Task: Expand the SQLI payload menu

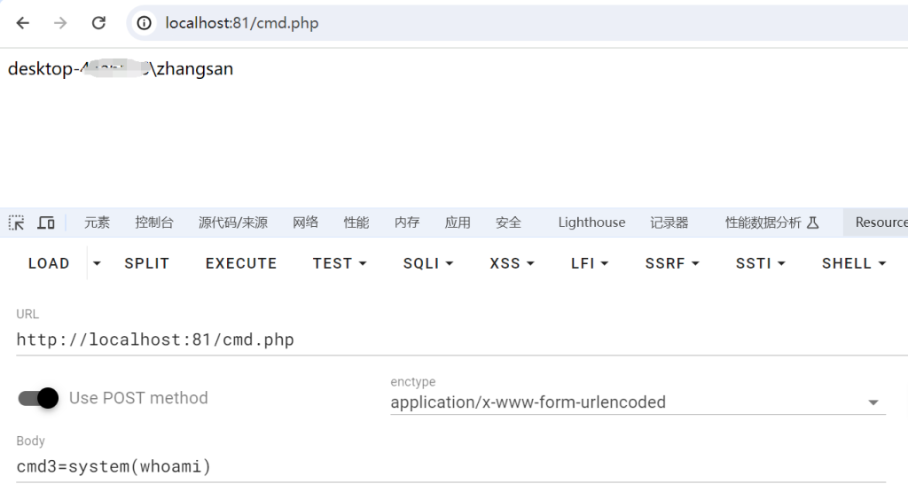Action: pos(428,263)
